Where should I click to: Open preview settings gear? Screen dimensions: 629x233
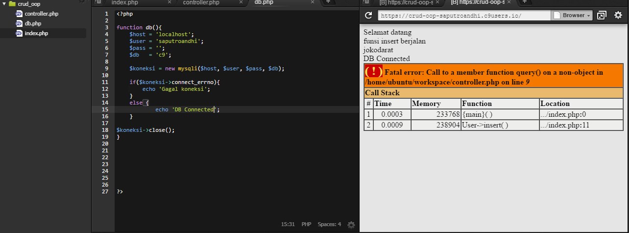(x=618, y=15)
